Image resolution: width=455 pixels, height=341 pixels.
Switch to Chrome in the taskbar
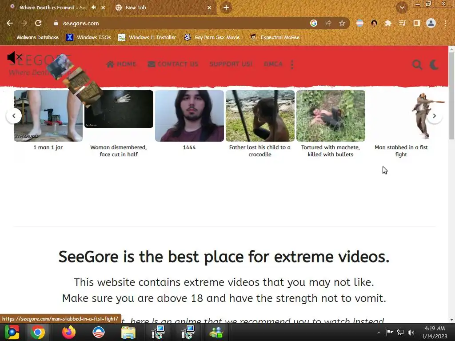click(38, 332)
